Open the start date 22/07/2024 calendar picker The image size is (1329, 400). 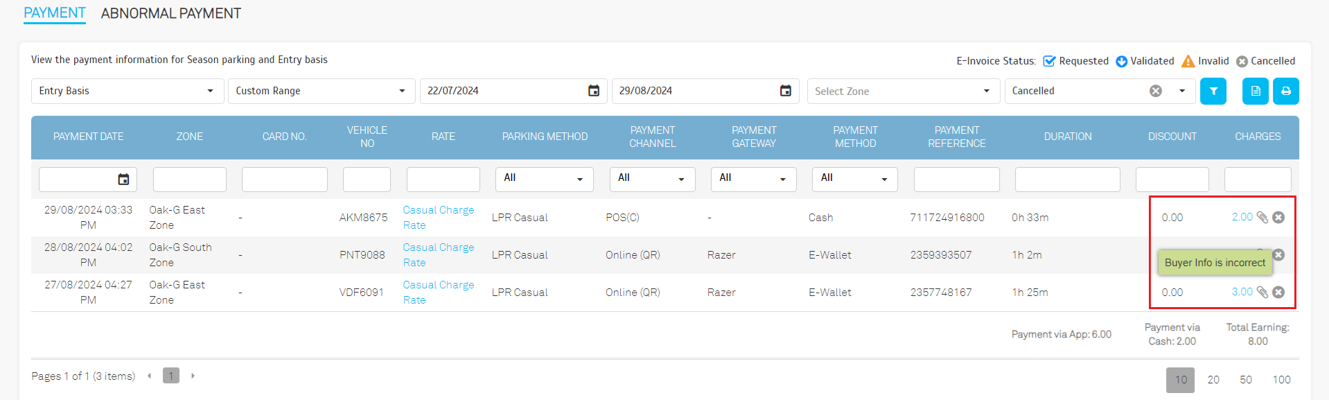[x=593, y=91]
